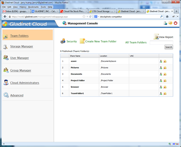Click Create New Team Folder link text

[101, 41]
